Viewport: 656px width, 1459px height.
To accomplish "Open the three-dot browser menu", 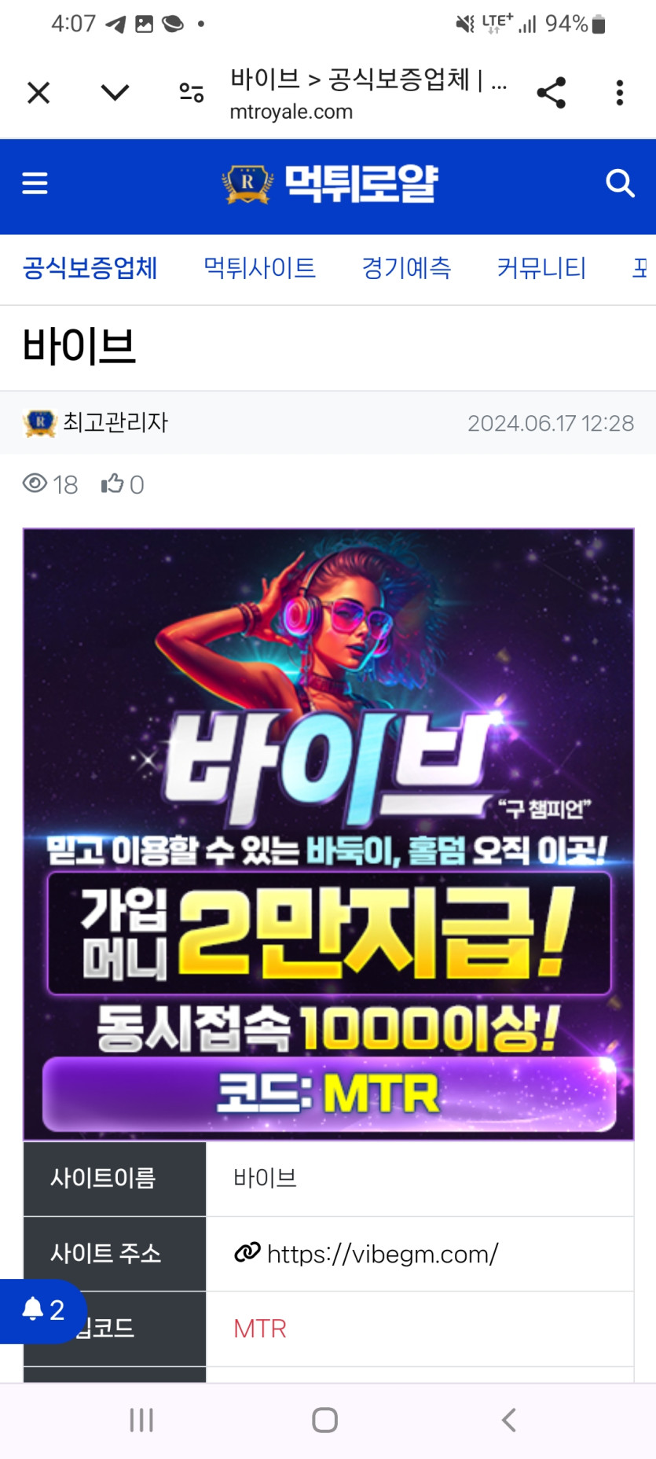I will 620,93.
